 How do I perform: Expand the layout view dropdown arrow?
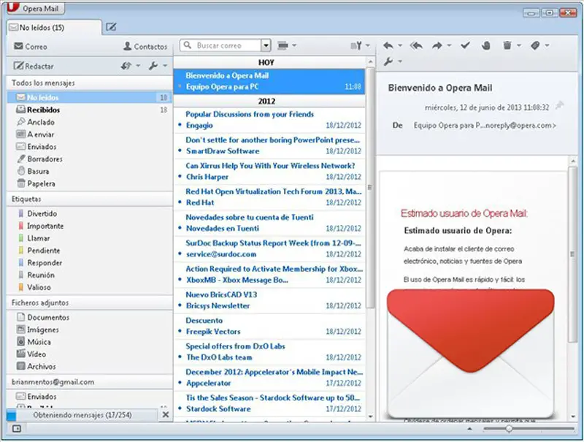pos(294,45)
